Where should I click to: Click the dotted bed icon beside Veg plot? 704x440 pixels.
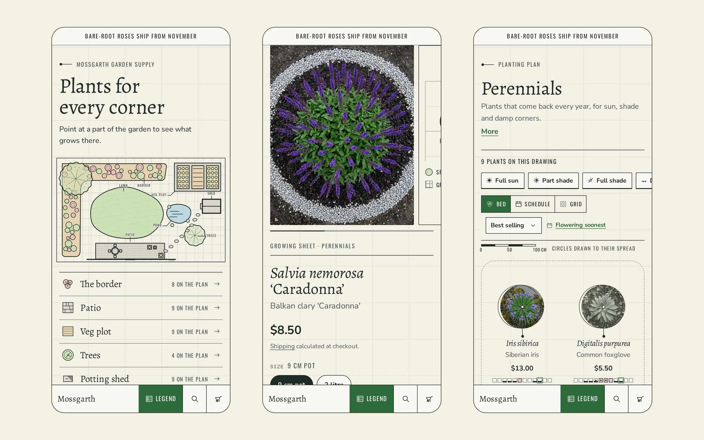[x=68, y=331]
